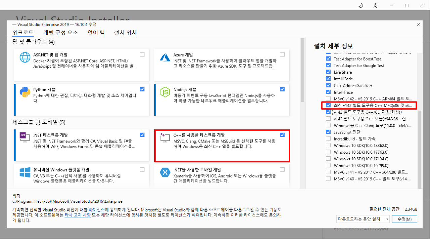Screen dimensions: 430x239
Task: Click the Azure development workload icon
Action: (166, 58)
